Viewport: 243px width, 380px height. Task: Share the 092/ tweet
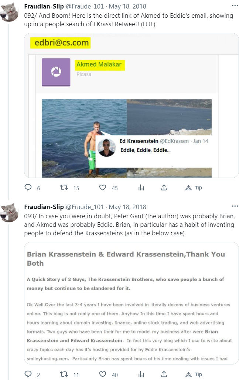pyautogui.click(x=164, y=188)
